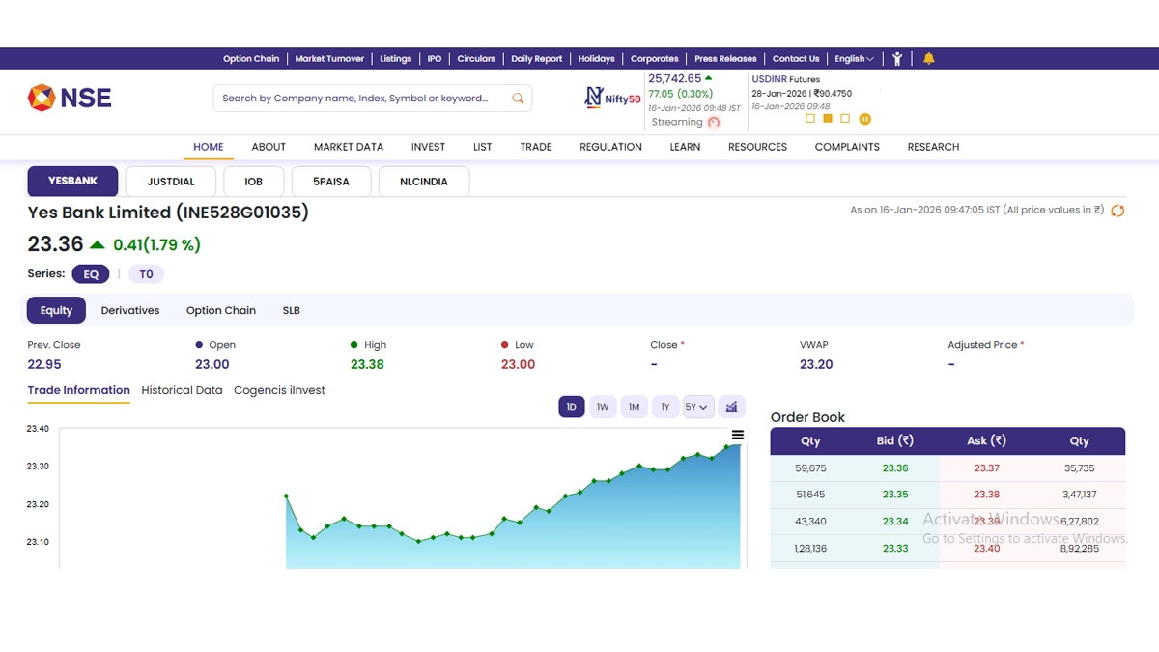Open the chart hamburger menu

tap(738, 435)
